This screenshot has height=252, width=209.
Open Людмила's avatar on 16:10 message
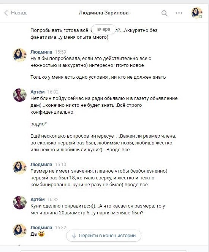[x=20, y=168]
